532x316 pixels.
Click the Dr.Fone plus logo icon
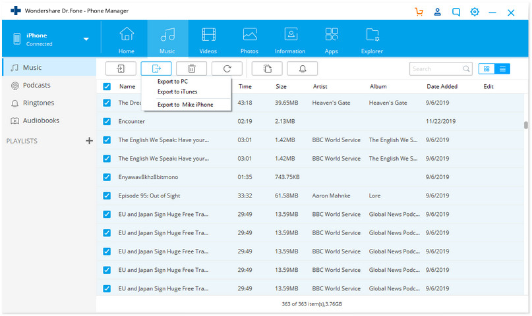[x=16, y=11]
